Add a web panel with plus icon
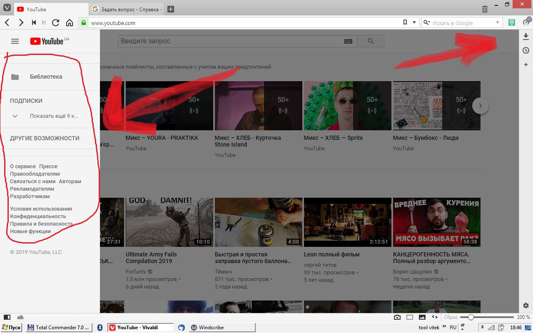 (526, 65)
